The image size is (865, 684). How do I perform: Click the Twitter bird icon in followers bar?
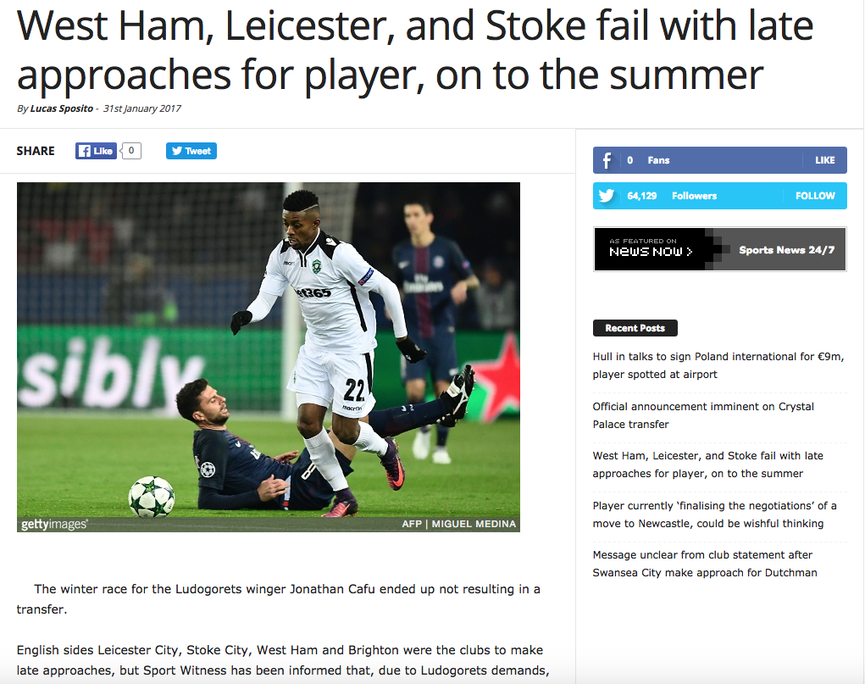(607, 196)
